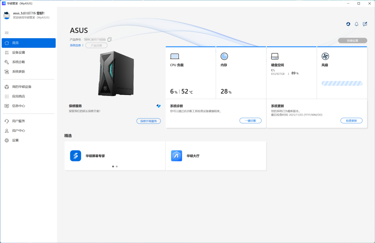
Task: Open 设备设置 from the sidebar icon
Action: pos(7,52)
